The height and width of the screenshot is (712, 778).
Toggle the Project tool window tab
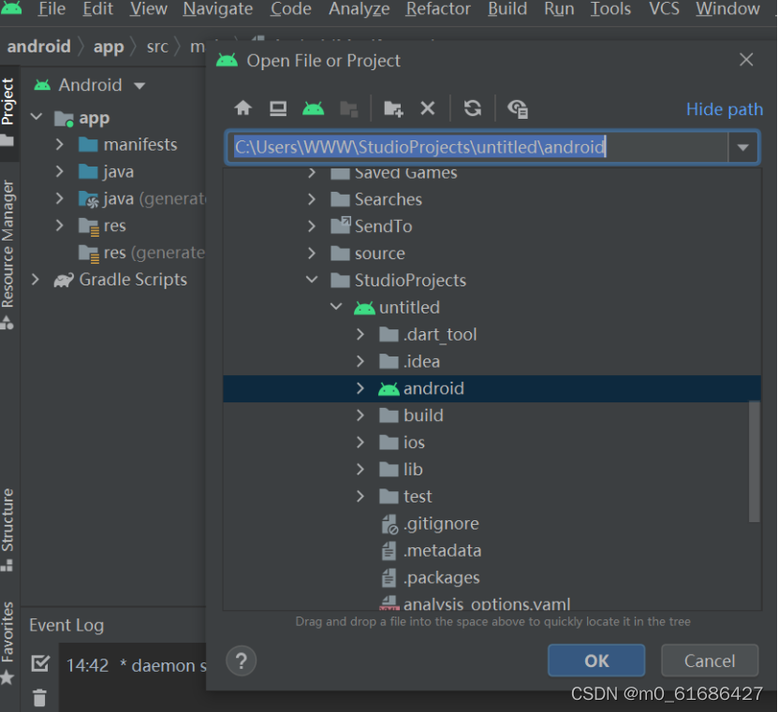click(7, 112)
